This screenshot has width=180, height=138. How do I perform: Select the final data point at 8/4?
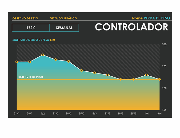point(159,79)
